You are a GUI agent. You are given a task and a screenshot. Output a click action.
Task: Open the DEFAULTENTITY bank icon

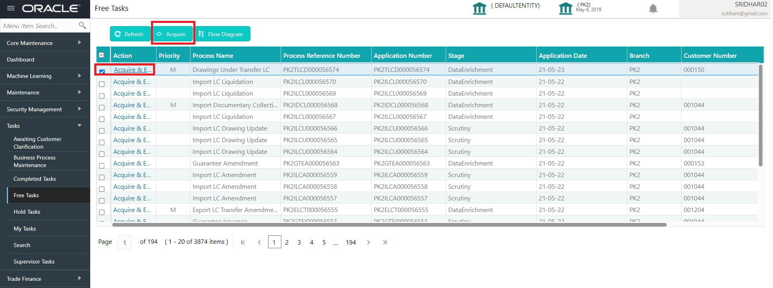pos(479,8)
